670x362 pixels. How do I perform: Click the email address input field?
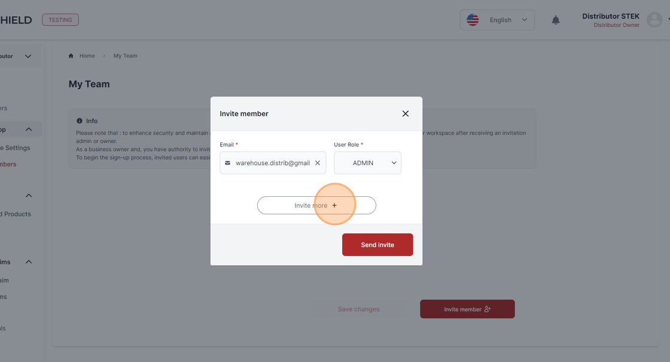pyautogui.click(x=273, y=163)
